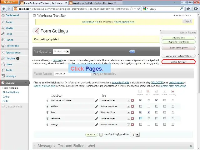Click the Update Settings button
Screen dimensions: 200x150
(x=178, y=62)
